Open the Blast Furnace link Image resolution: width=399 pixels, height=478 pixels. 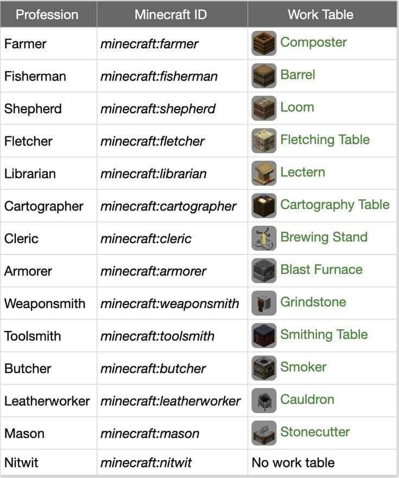(321, 270)
